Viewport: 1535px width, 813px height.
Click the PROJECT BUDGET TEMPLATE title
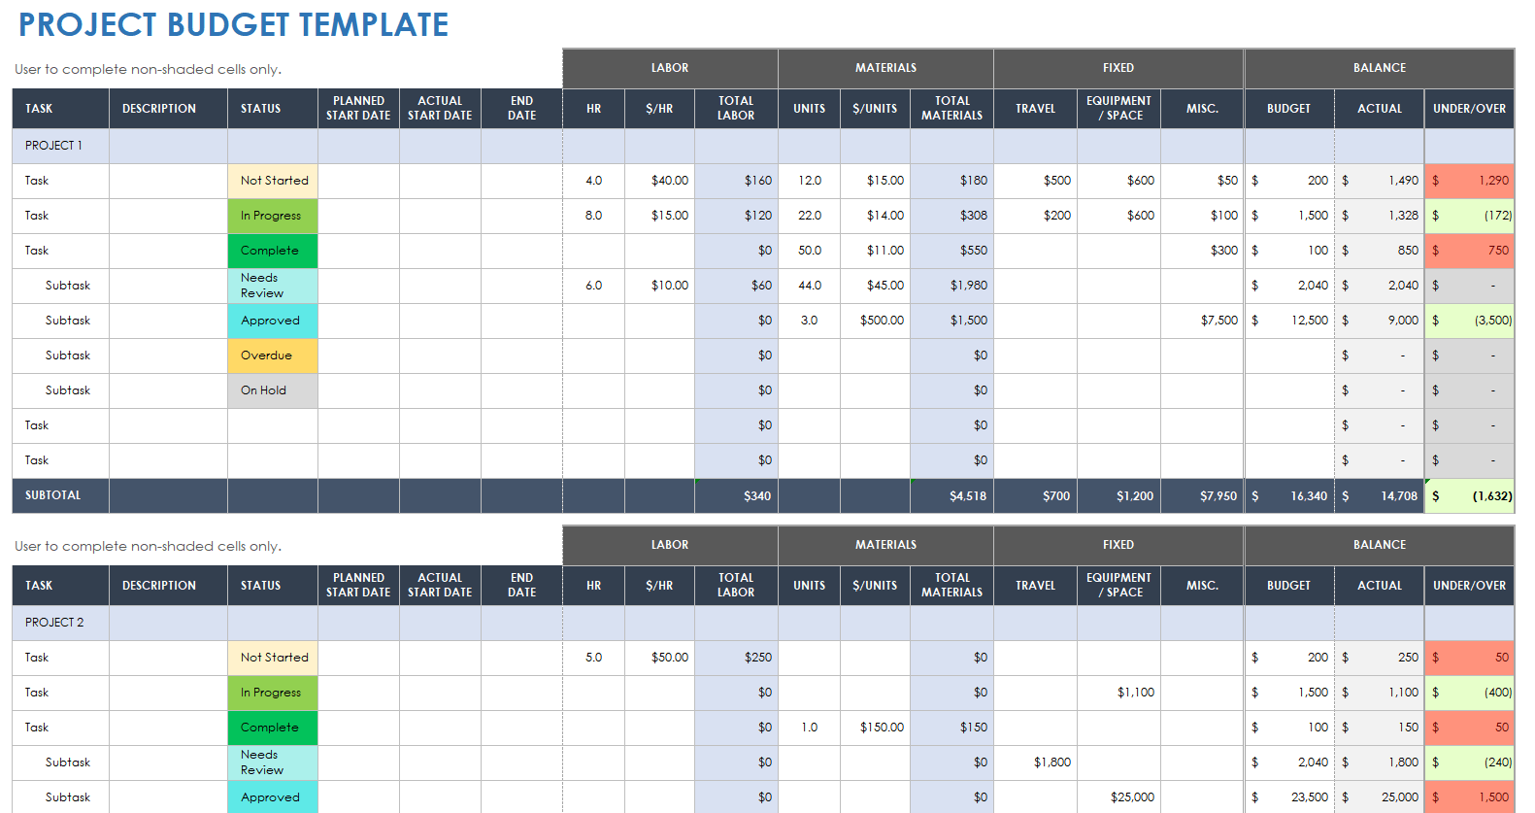233,24
